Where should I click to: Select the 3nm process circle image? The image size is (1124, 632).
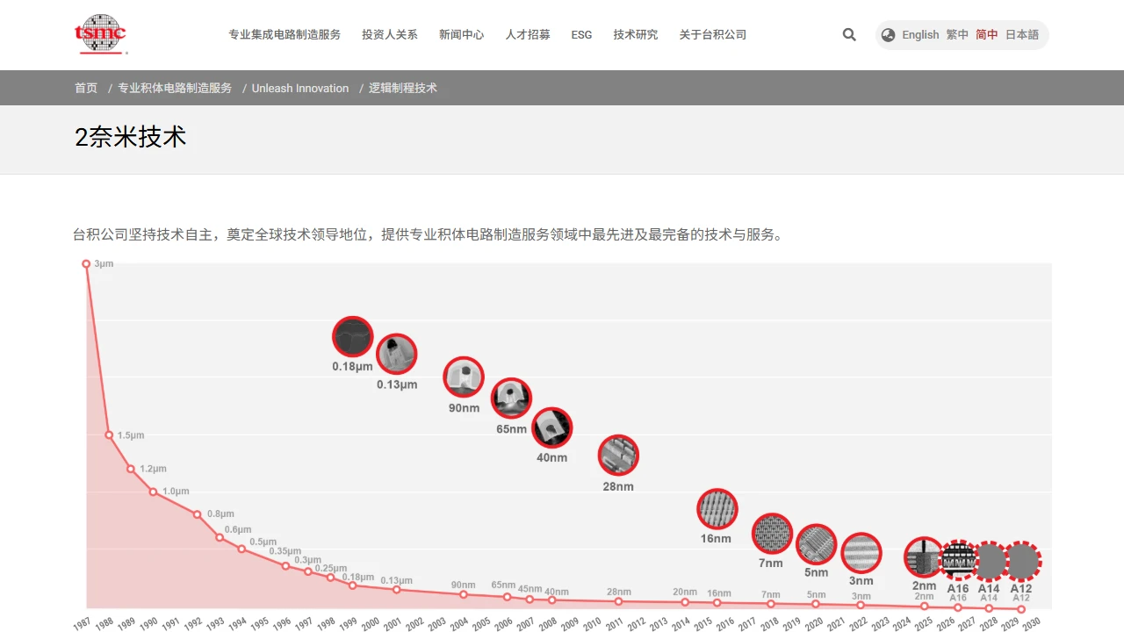click(861, 553)
